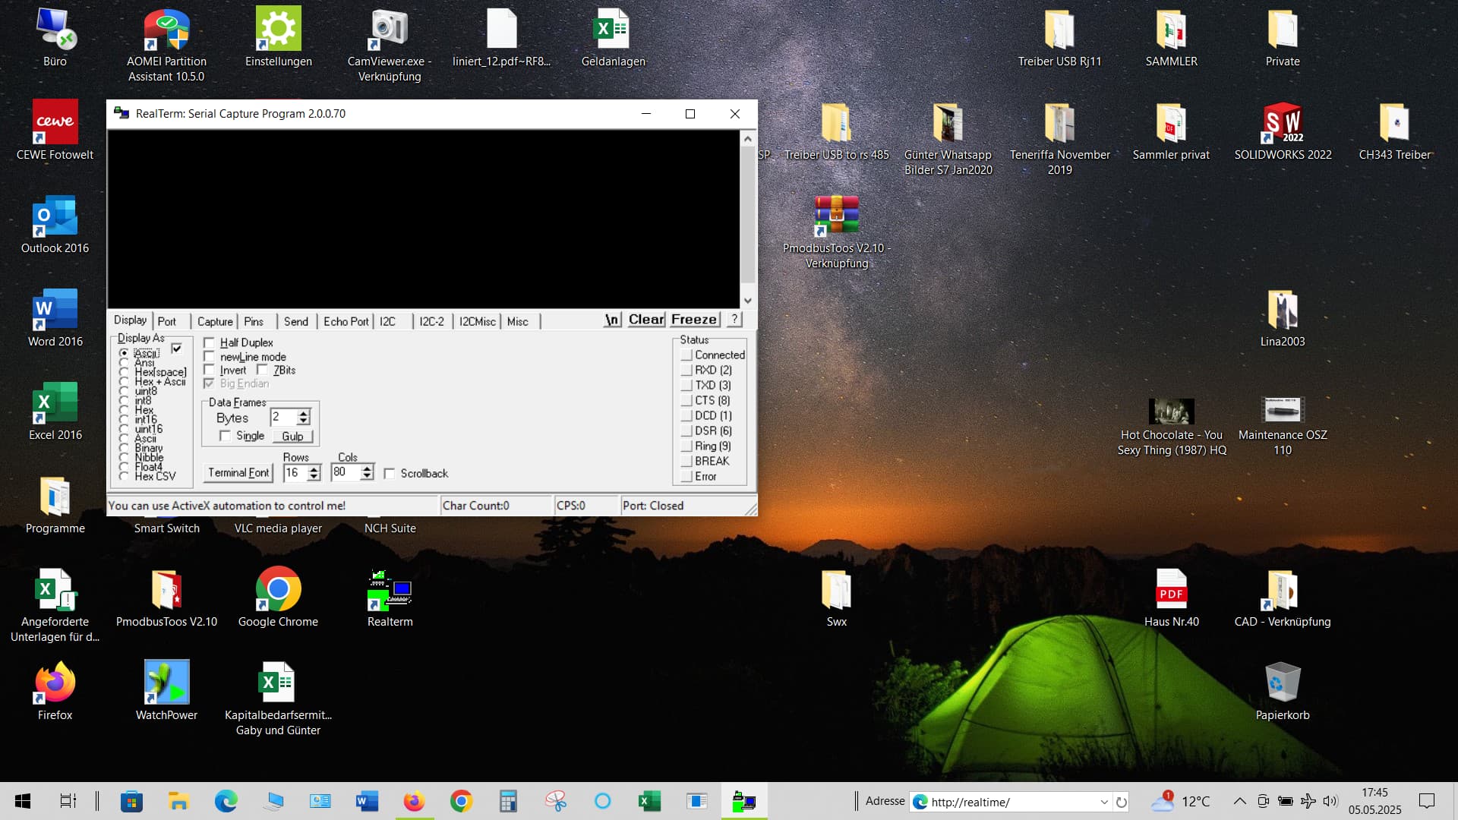Increase Cols value with up arrow
This screenshot has height=820, width=1458.
pyautogui.click(x=368, y=469)
